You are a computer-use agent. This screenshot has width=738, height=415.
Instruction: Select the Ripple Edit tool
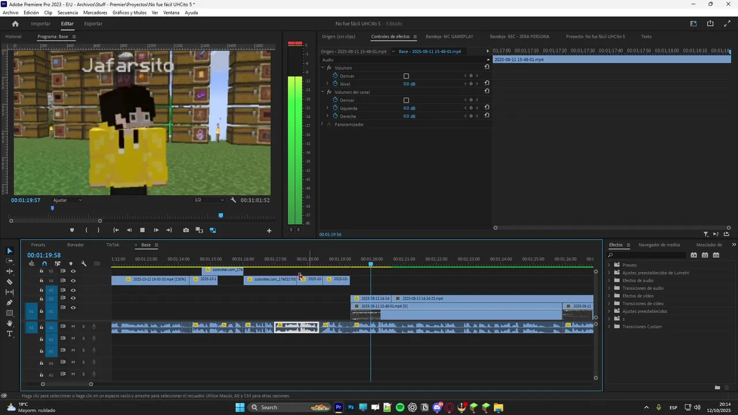pyautogui.click(x=9, y=271)
